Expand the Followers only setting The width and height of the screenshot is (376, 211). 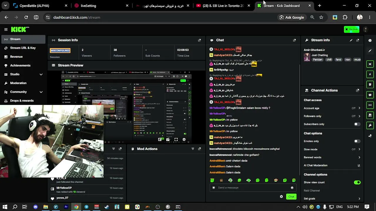(359, 116)
